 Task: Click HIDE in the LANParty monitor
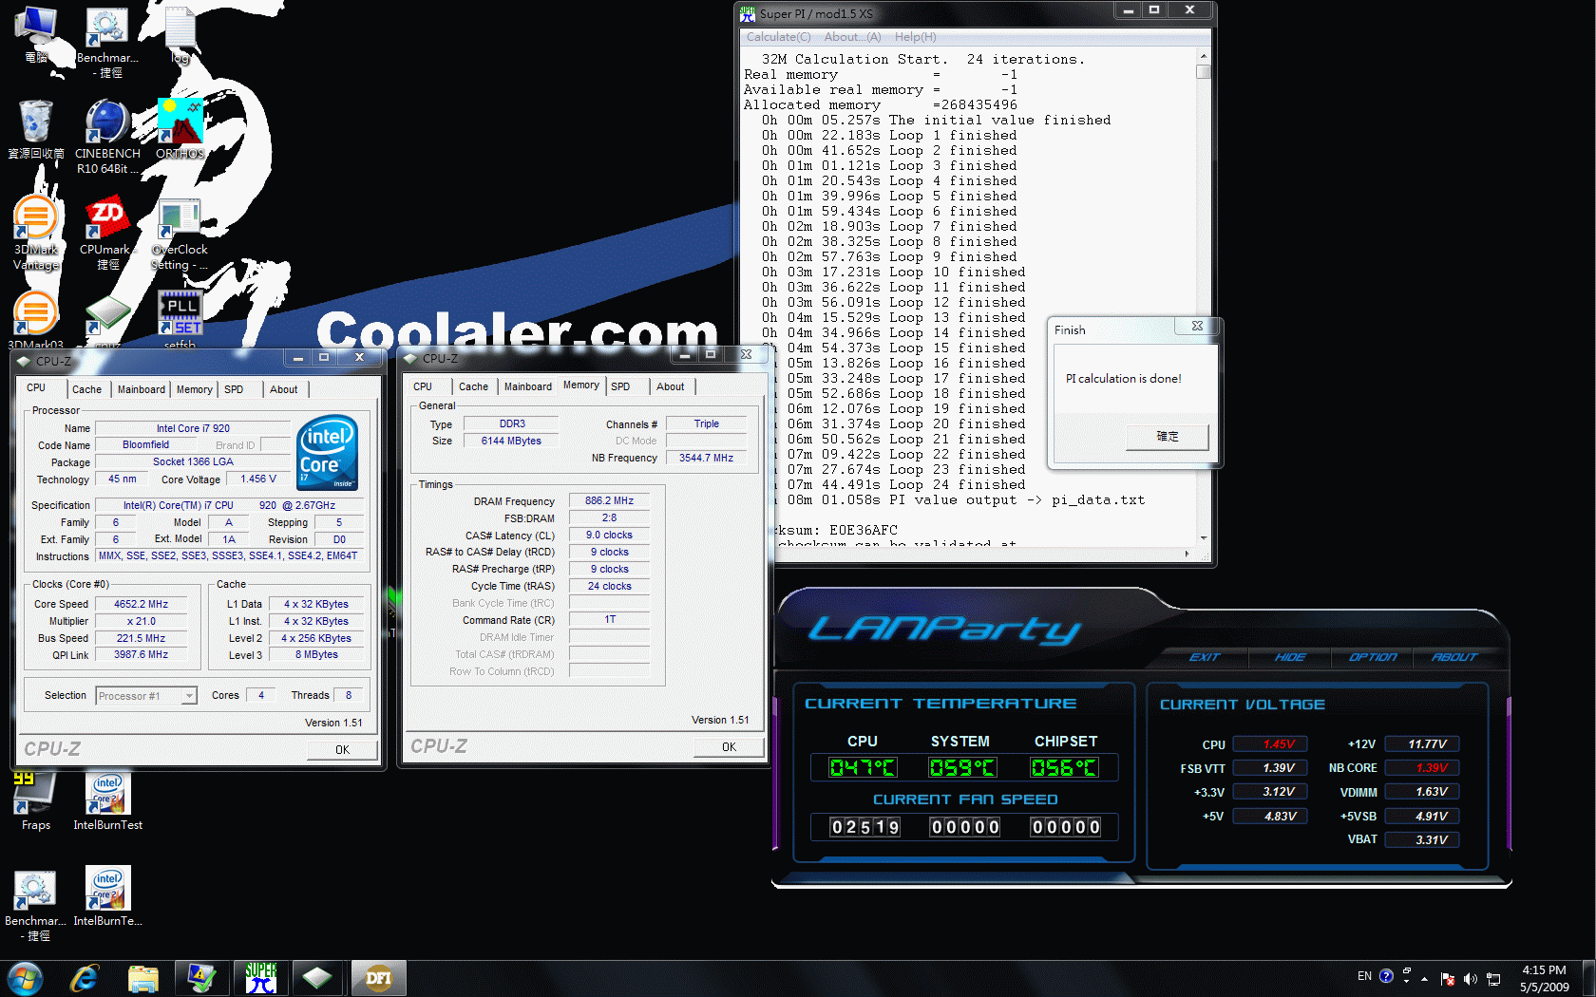click(1289, 657)
